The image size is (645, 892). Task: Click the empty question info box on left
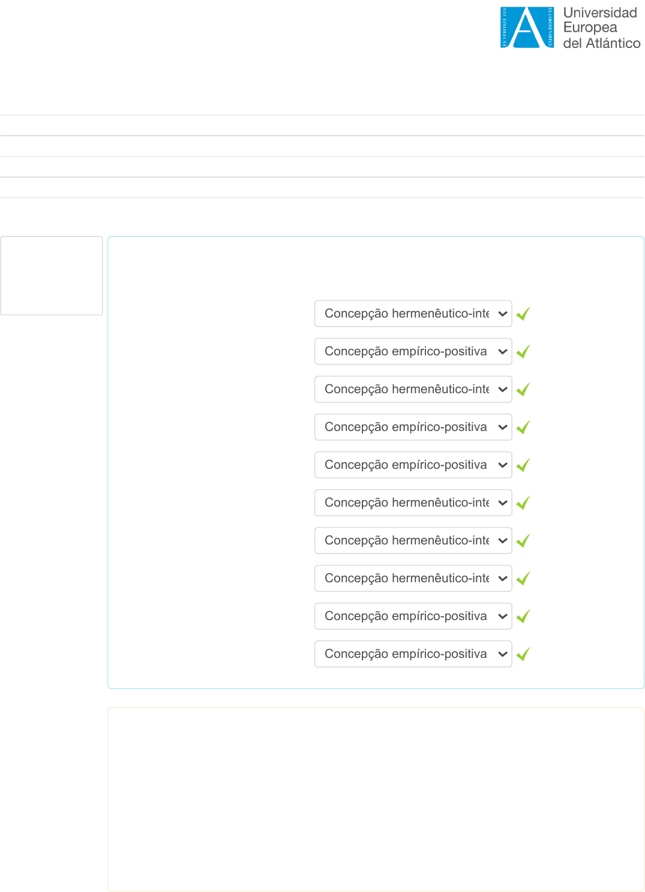(52, 276)
